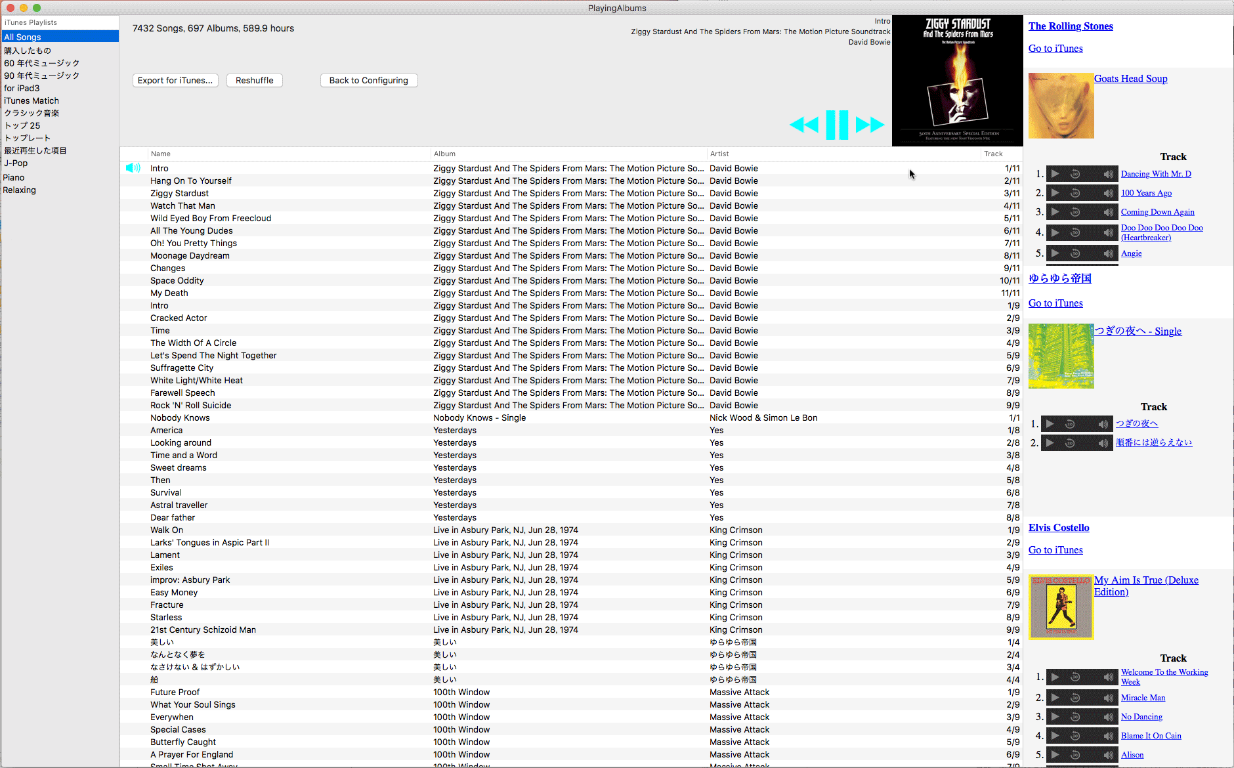1234x768 pixels.
Task: Click the Elvis Costello album cover thumbnail
Action: (x=1061, y=607)
